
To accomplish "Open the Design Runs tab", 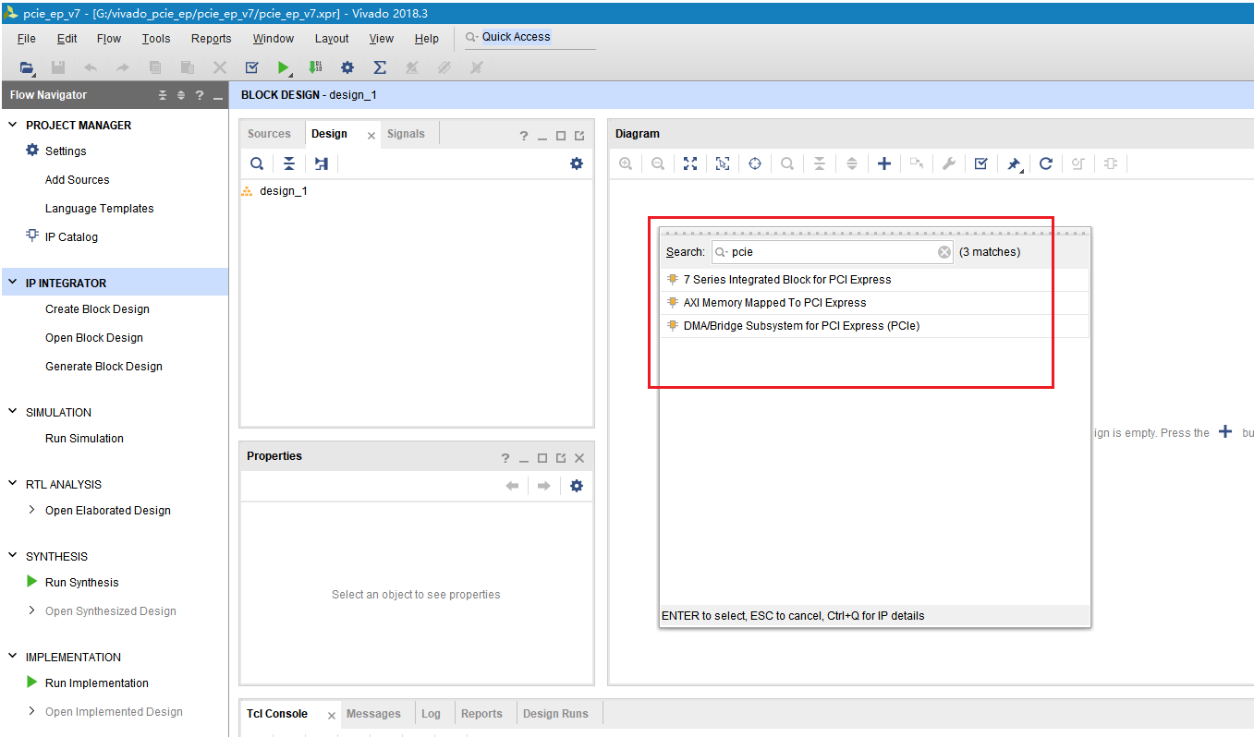I will pyautogui.click(x=555, y=714).
